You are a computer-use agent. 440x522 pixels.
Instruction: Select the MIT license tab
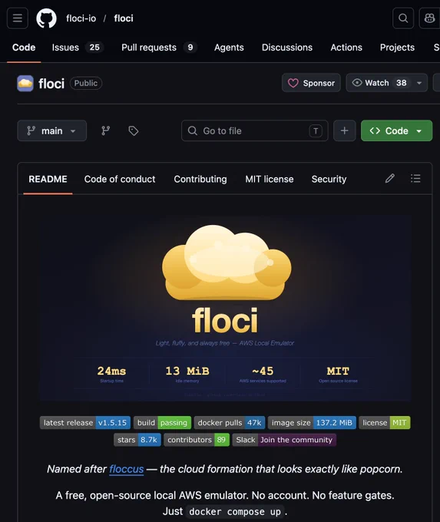coord(269,179)
